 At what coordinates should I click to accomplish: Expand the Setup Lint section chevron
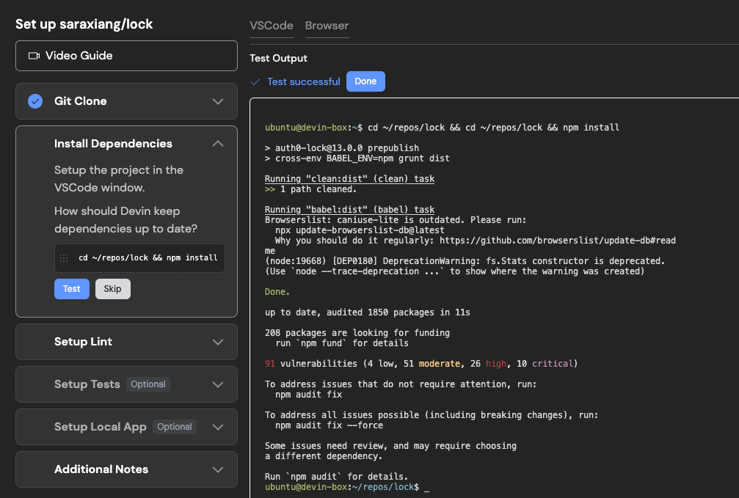[218, 342]
